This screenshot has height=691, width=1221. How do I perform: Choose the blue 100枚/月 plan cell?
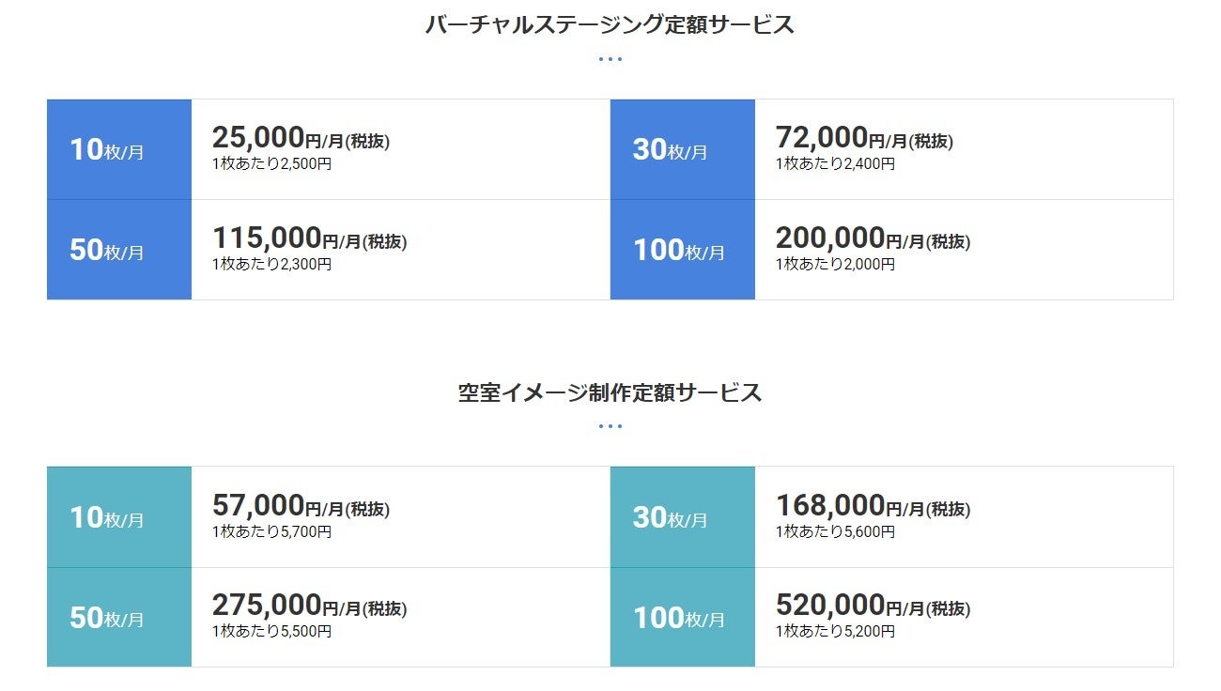(x=683, y=250)
